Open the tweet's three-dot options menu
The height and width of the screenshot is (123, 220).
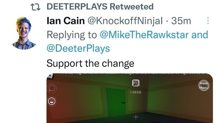click(x=208, y=20)
